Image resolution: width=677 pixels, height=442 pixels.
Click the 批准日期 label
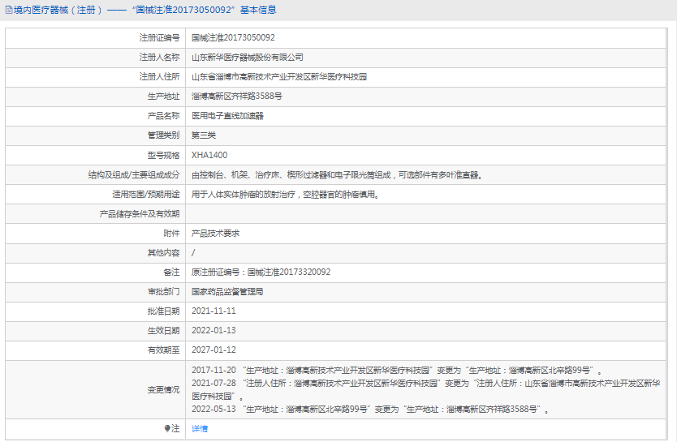pyautogui.click(x=163, y=311)
